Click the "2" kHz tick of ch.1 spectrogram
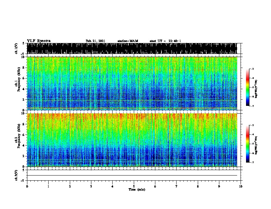Image resolution: width=271 pixels, height=209 pixels. coord(24,99)
